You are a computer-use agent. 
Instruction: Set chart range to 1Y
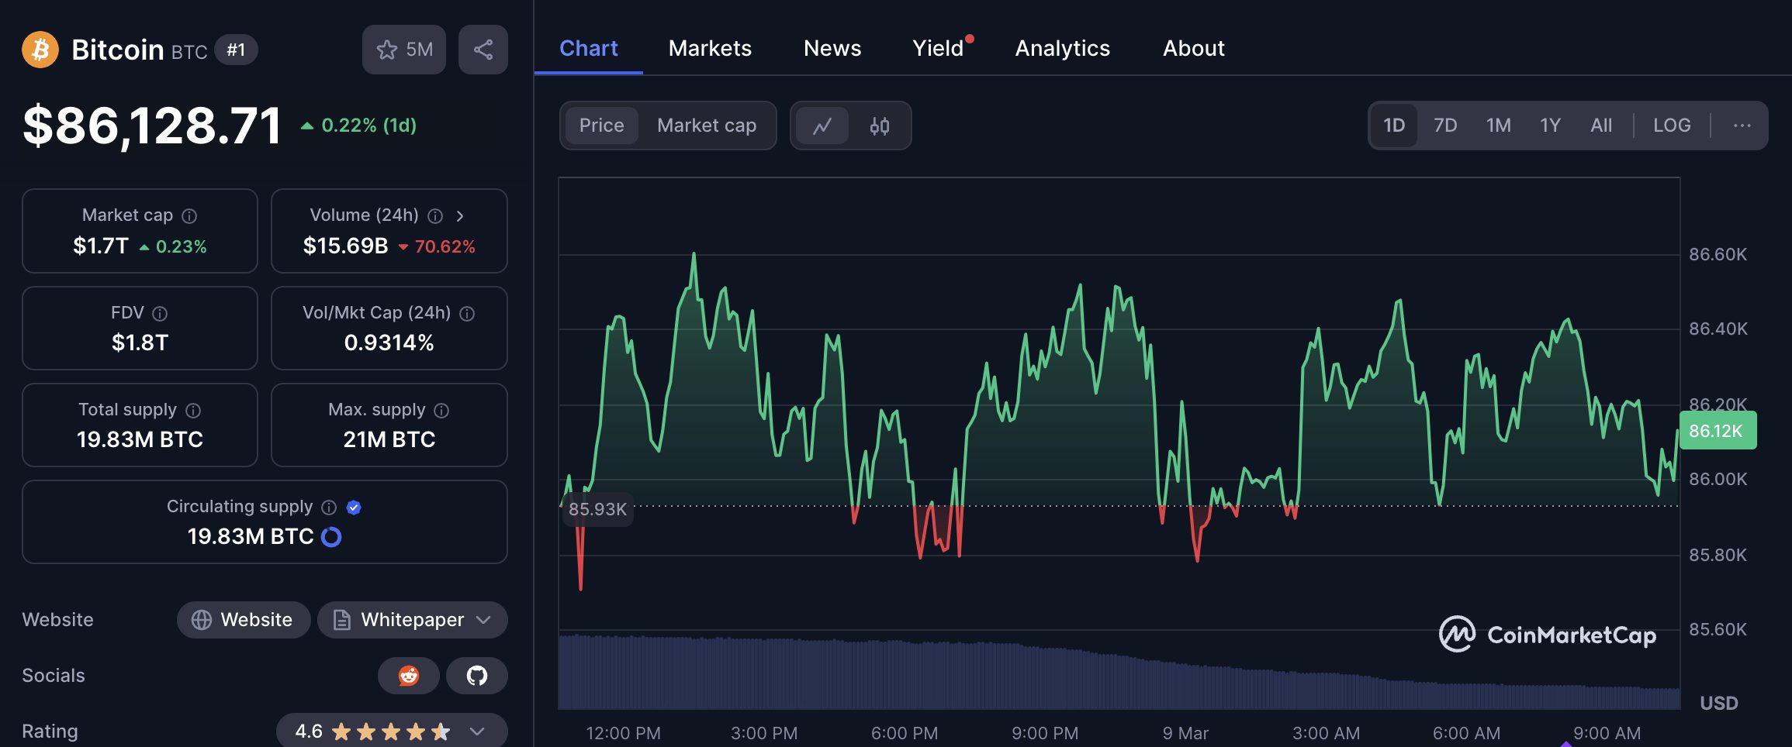click(1550, 126)
